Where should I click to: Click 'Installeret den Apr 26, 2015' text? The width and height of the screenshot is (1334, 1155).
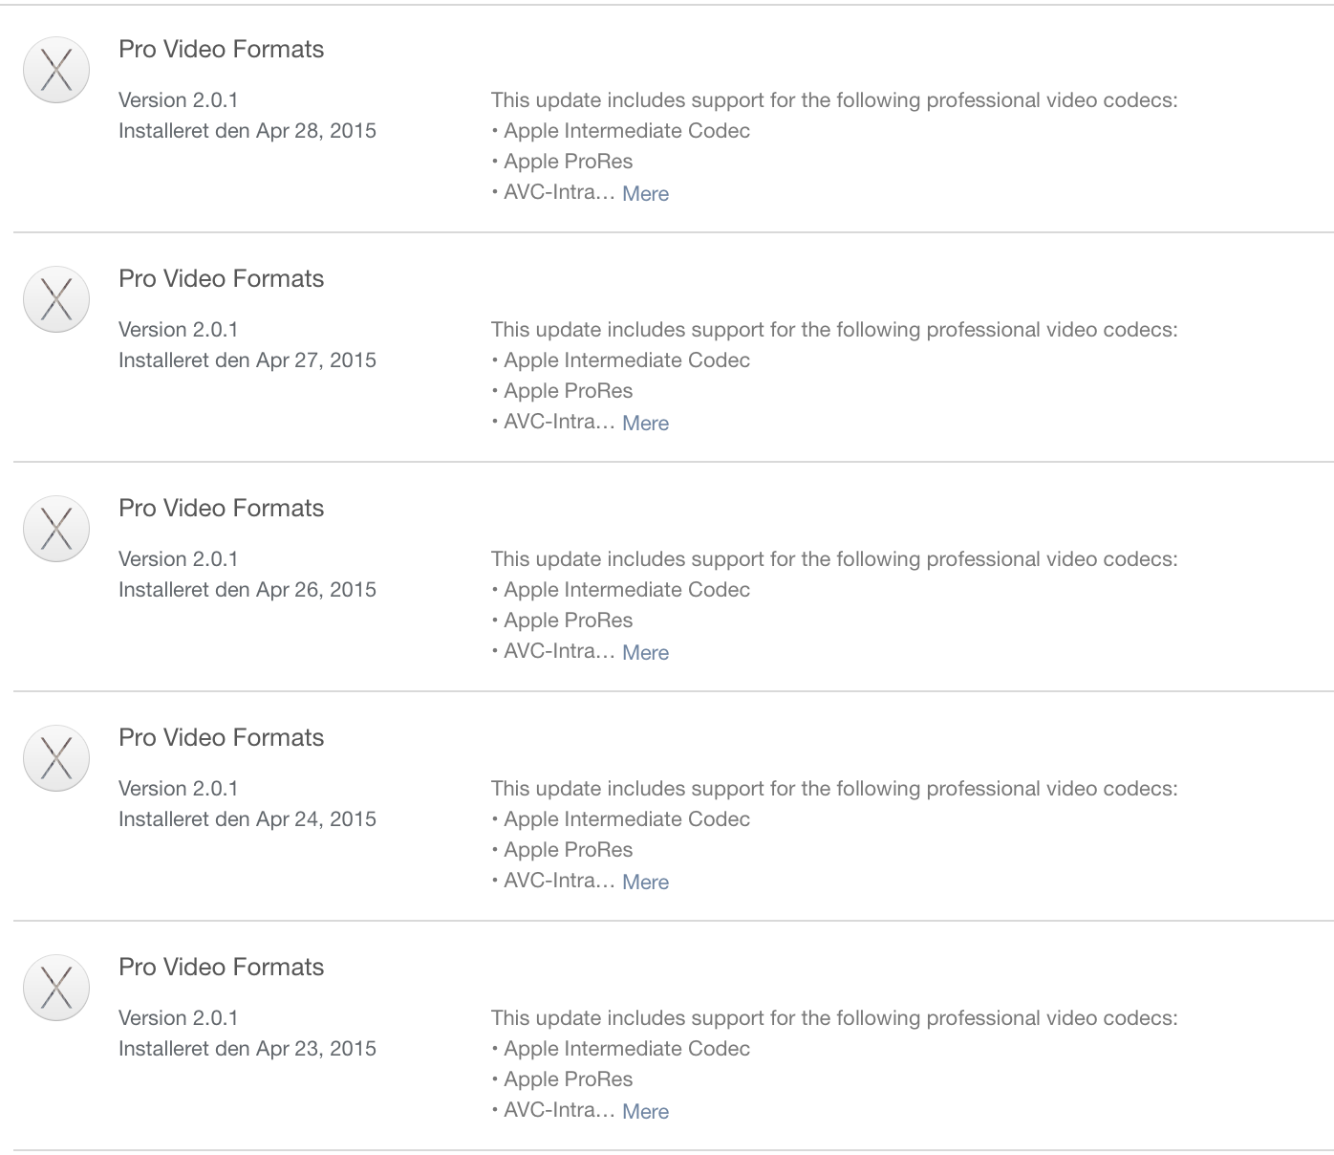click(x=247, y=590)
